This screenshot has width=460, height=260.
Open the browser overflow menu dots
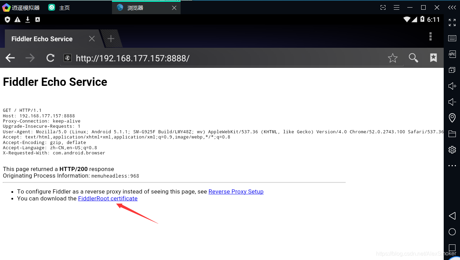pos(430,36)
